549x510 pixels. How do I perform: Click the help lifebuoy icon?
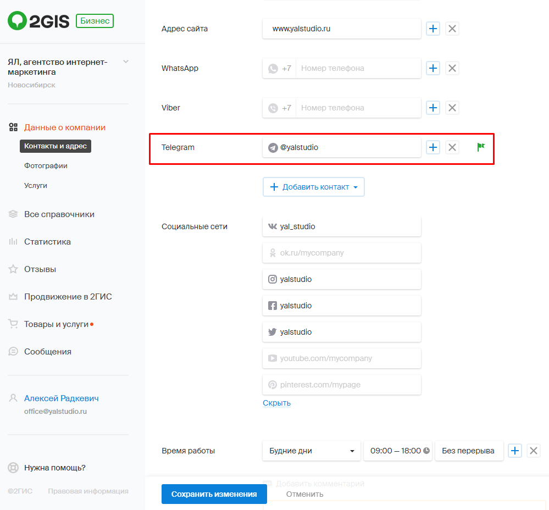(x=13, y=468)
